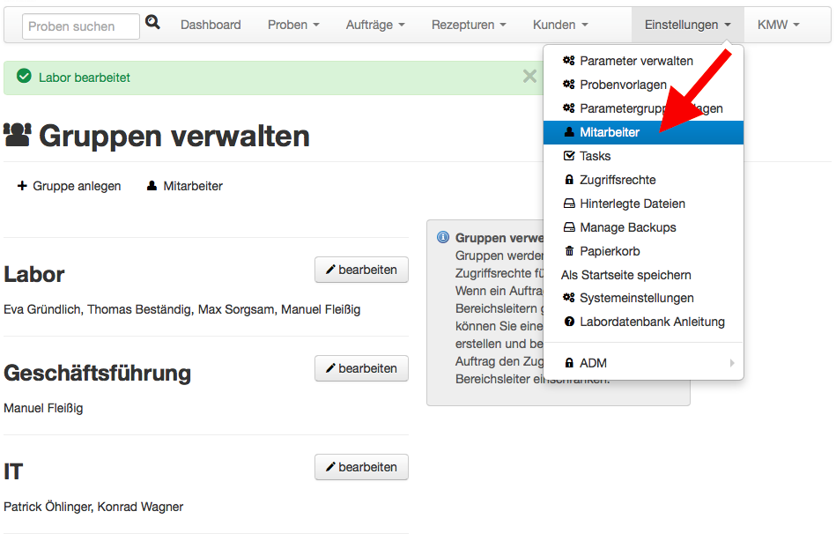
Task: Expand the Aufträge dropdown
Action: [x=375, y=25]
